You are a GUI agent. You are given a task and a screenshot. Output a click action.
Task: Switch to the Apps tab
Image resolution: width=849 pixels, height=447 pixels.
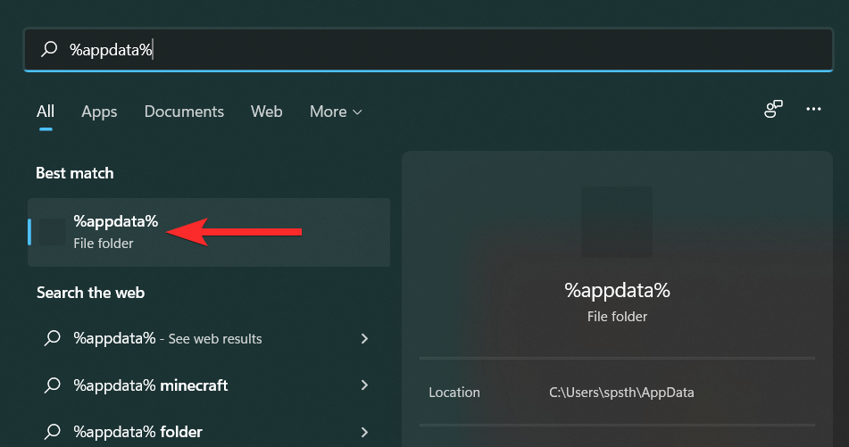point(99,112)
